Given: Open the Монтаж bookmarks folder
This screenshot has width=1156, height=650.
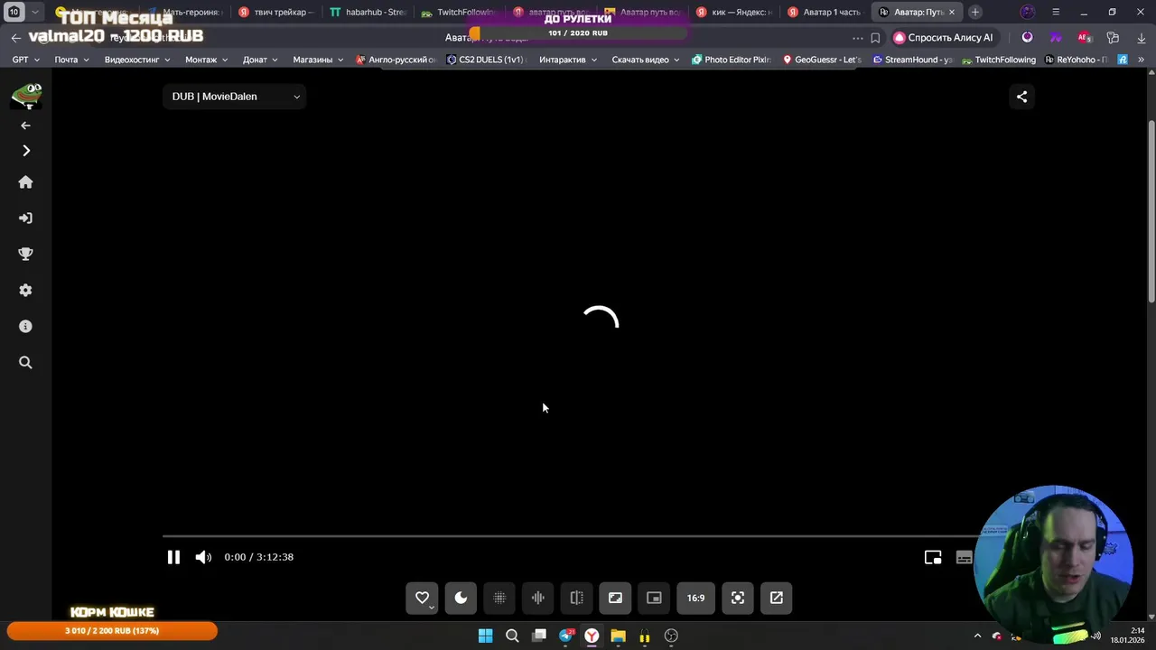Looking at the screenshot, I should coord(207,60).
